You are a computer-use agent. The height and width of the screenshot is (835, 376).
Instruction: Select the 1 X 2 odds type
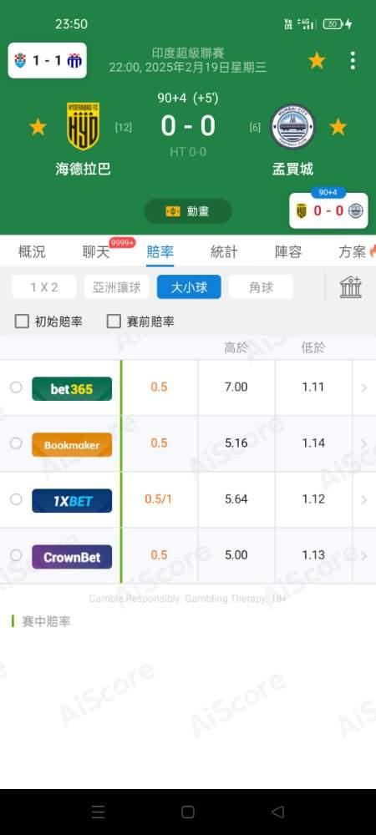click(x=44, y=287)
